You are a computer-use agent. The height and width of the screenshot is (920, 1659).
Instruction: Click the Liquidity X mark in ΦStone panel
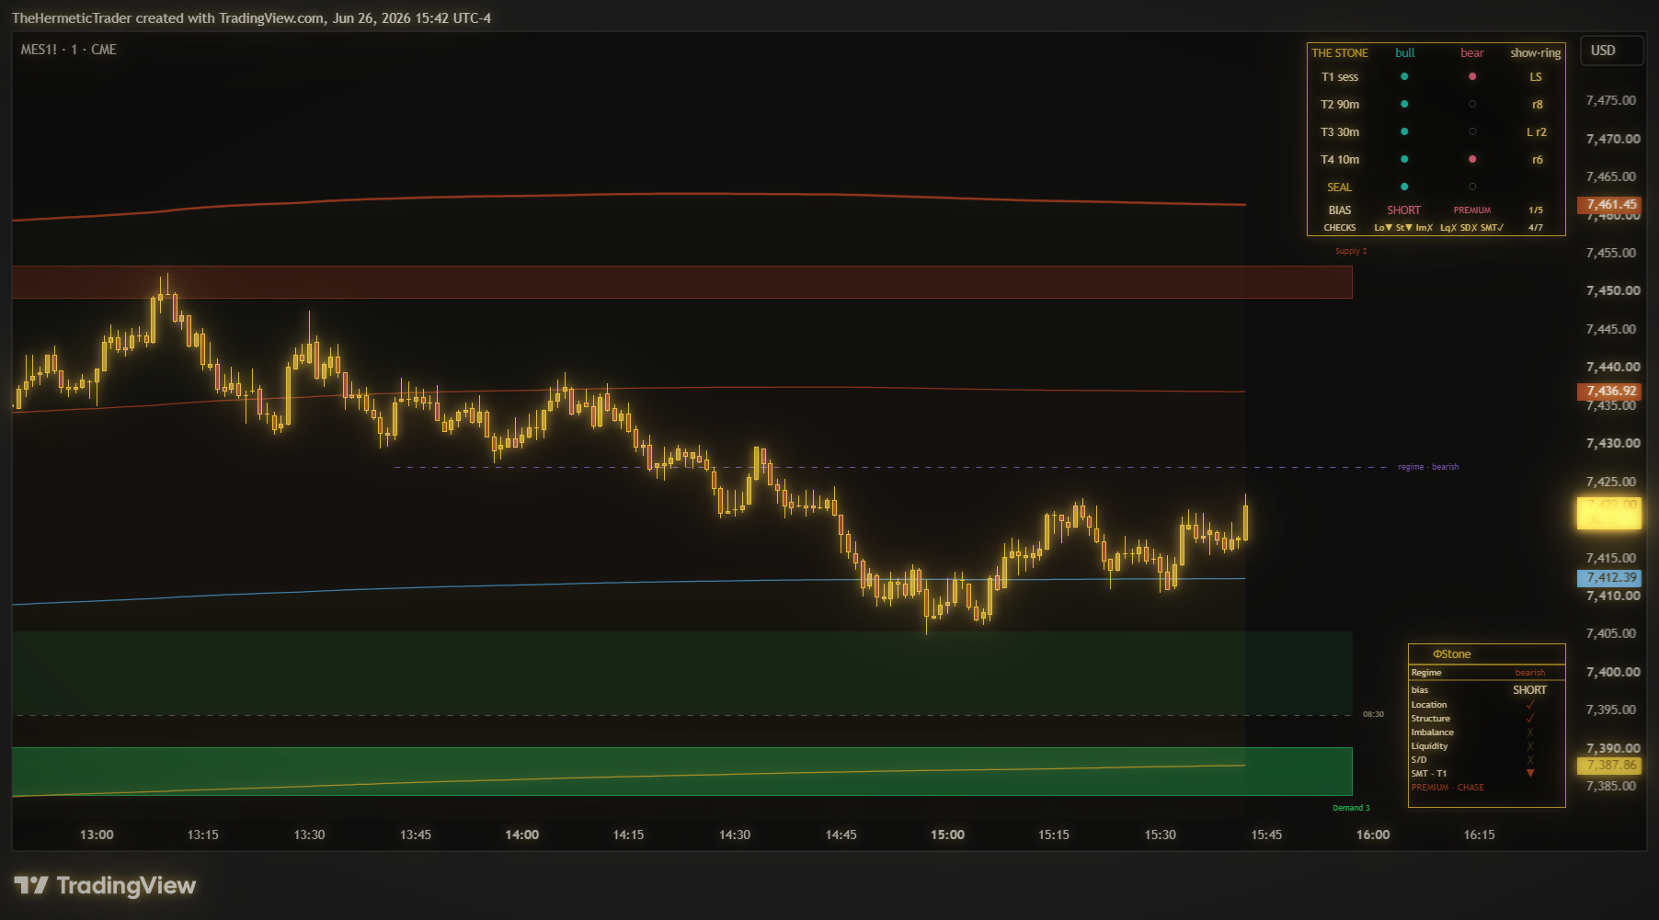1530,745
